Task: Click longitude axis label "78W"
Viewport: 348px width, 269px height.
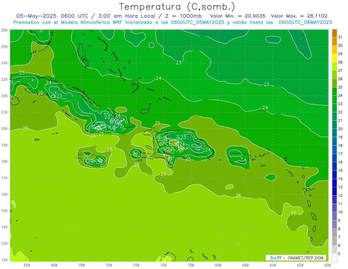Action: tap(81, 265)
